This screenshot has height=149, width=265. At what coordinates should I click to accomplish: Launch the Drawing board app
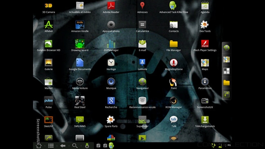click(x=80, y=45)
